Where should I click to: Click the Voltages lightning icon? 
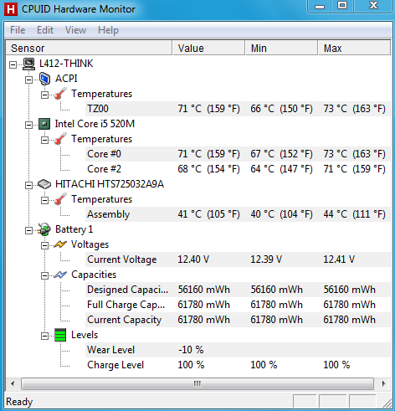(60, 244)
